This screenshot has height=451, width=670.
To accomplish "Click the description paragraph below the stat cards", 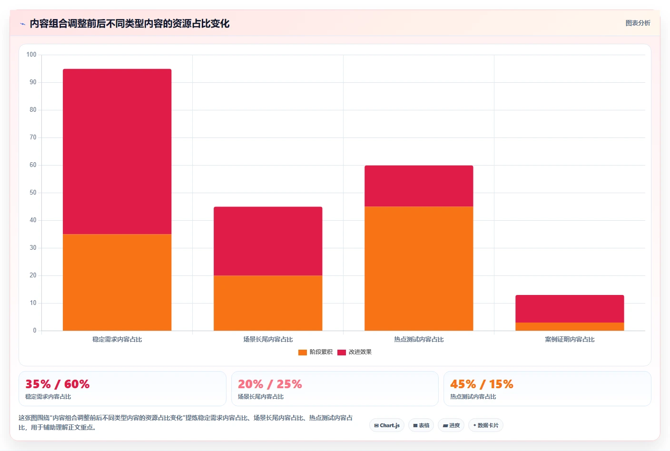I will click(x=186, y=422).
